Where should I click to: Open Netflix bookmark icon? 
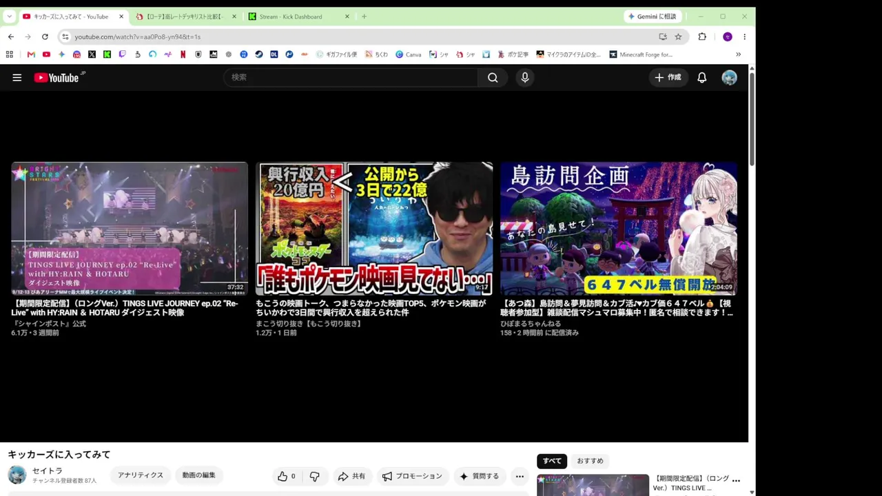tap(183, 54)
